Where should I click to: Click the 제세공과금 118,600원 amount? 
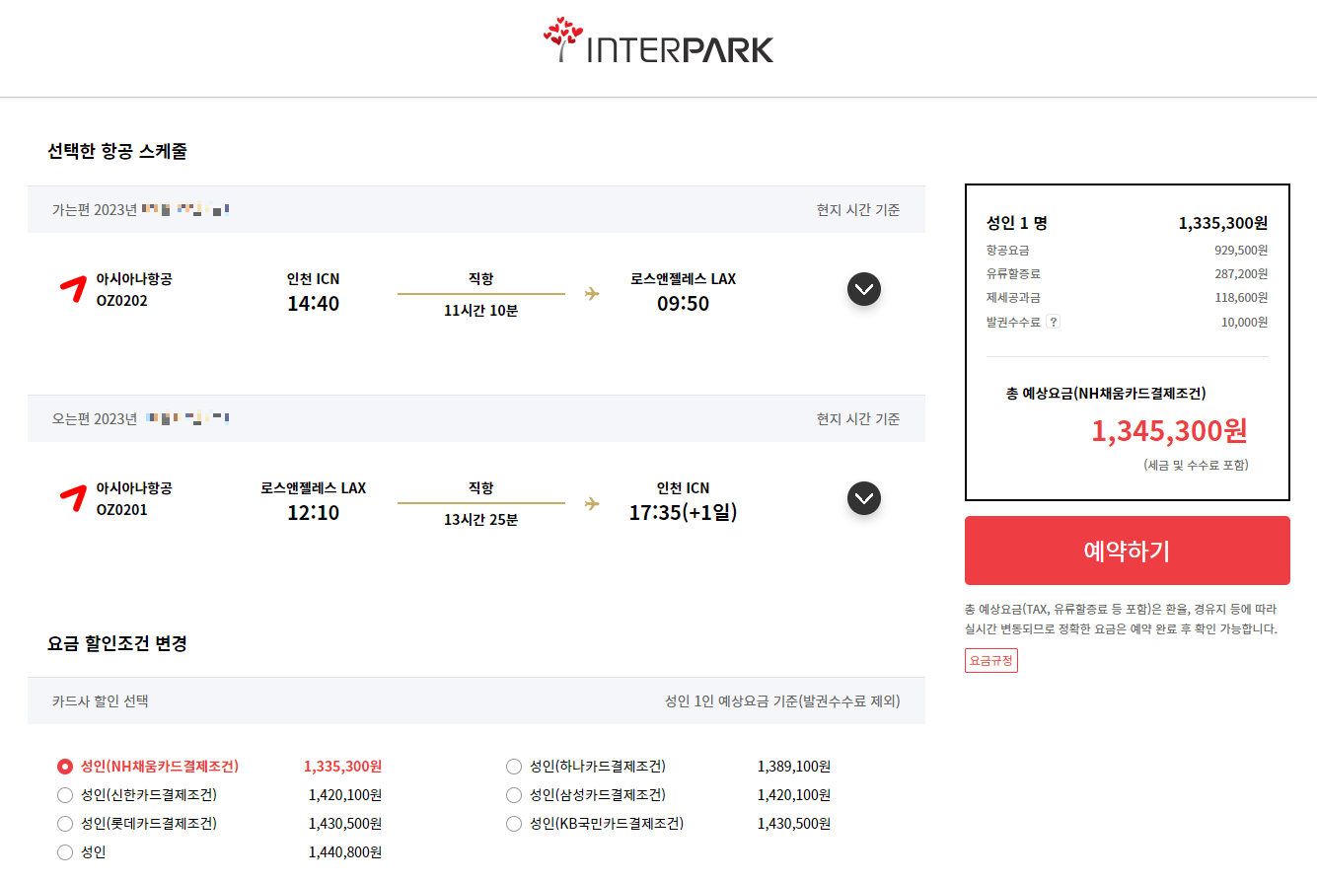[x=1241, y=298]
